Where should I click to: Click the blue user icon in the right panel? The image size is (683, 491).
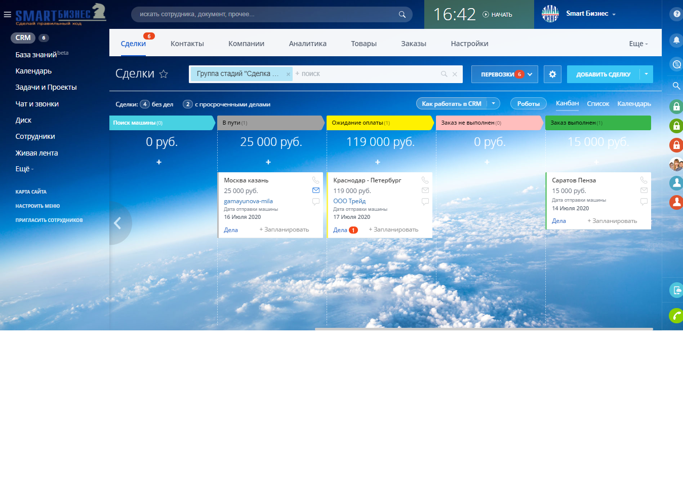(x=676, y=183)
